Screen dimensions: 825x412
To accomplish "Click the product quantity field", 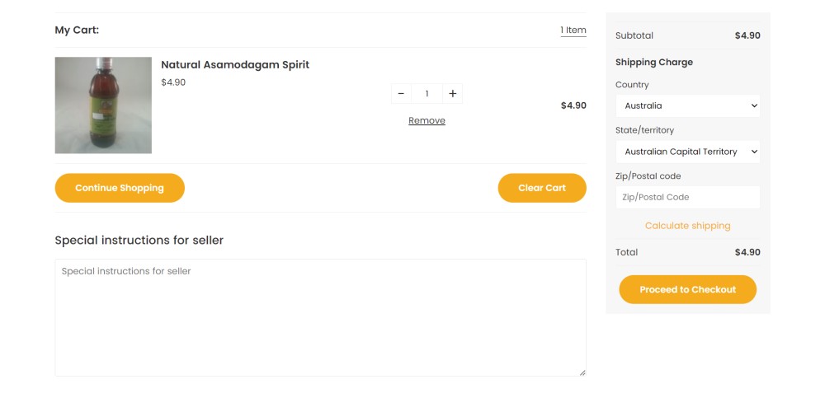I will click(427, 94).
